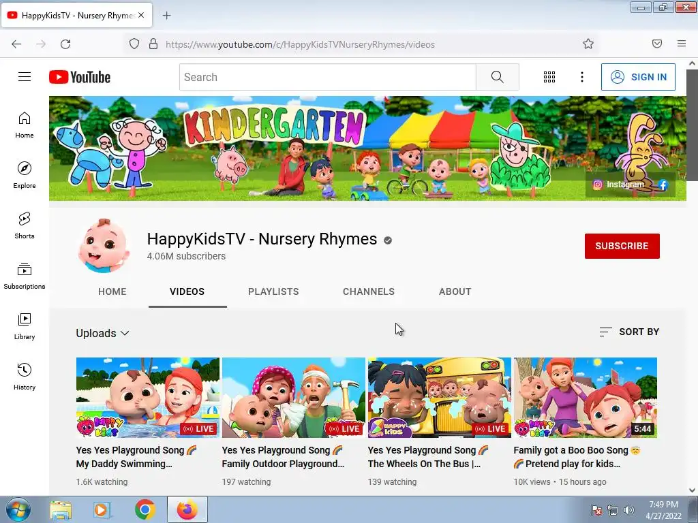Click the tracking protection shield icon
698x523 pixels.
134,44
